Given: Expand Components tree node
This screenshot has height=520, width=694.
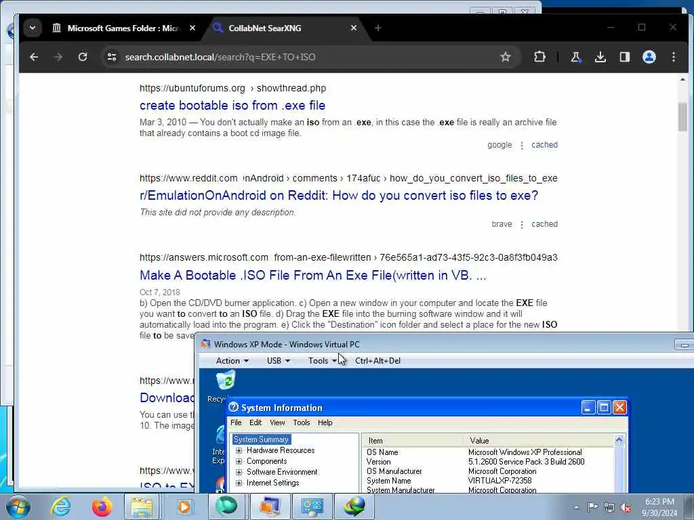Looking at the screenshot, I should coord(239,461).
